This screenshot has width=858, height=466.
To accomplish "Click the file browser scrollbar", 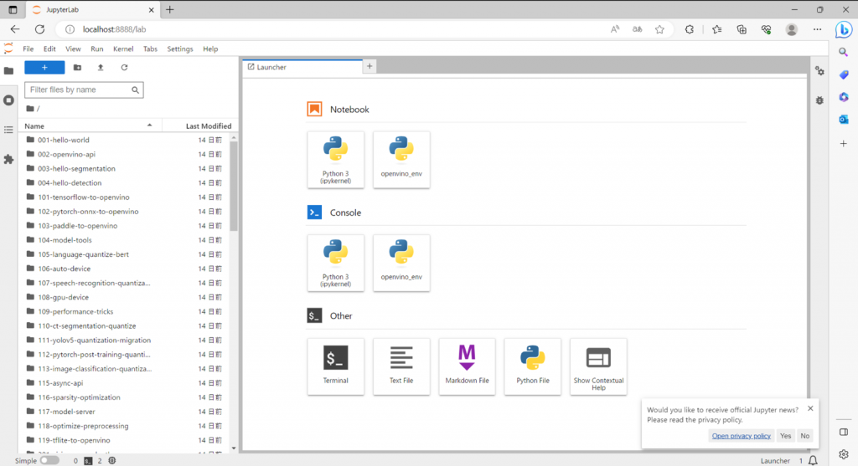I will coord(234,186).
